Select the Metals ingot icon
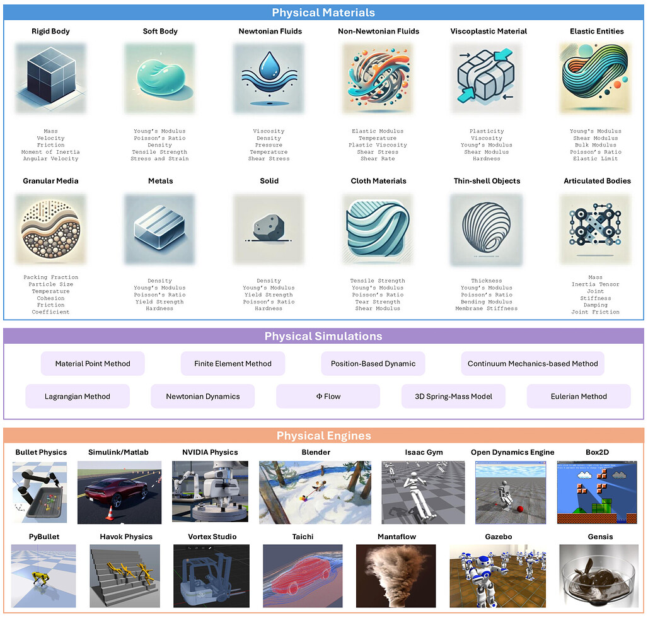The image size is (648, 618). click(x=160, y=229)
